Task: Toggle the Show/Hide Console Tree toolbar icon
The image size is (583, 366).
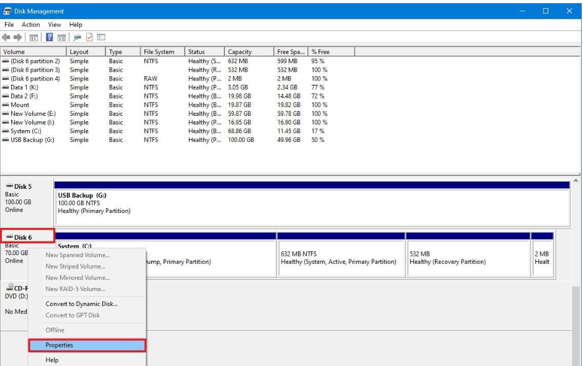Action: tap(34, 38)
